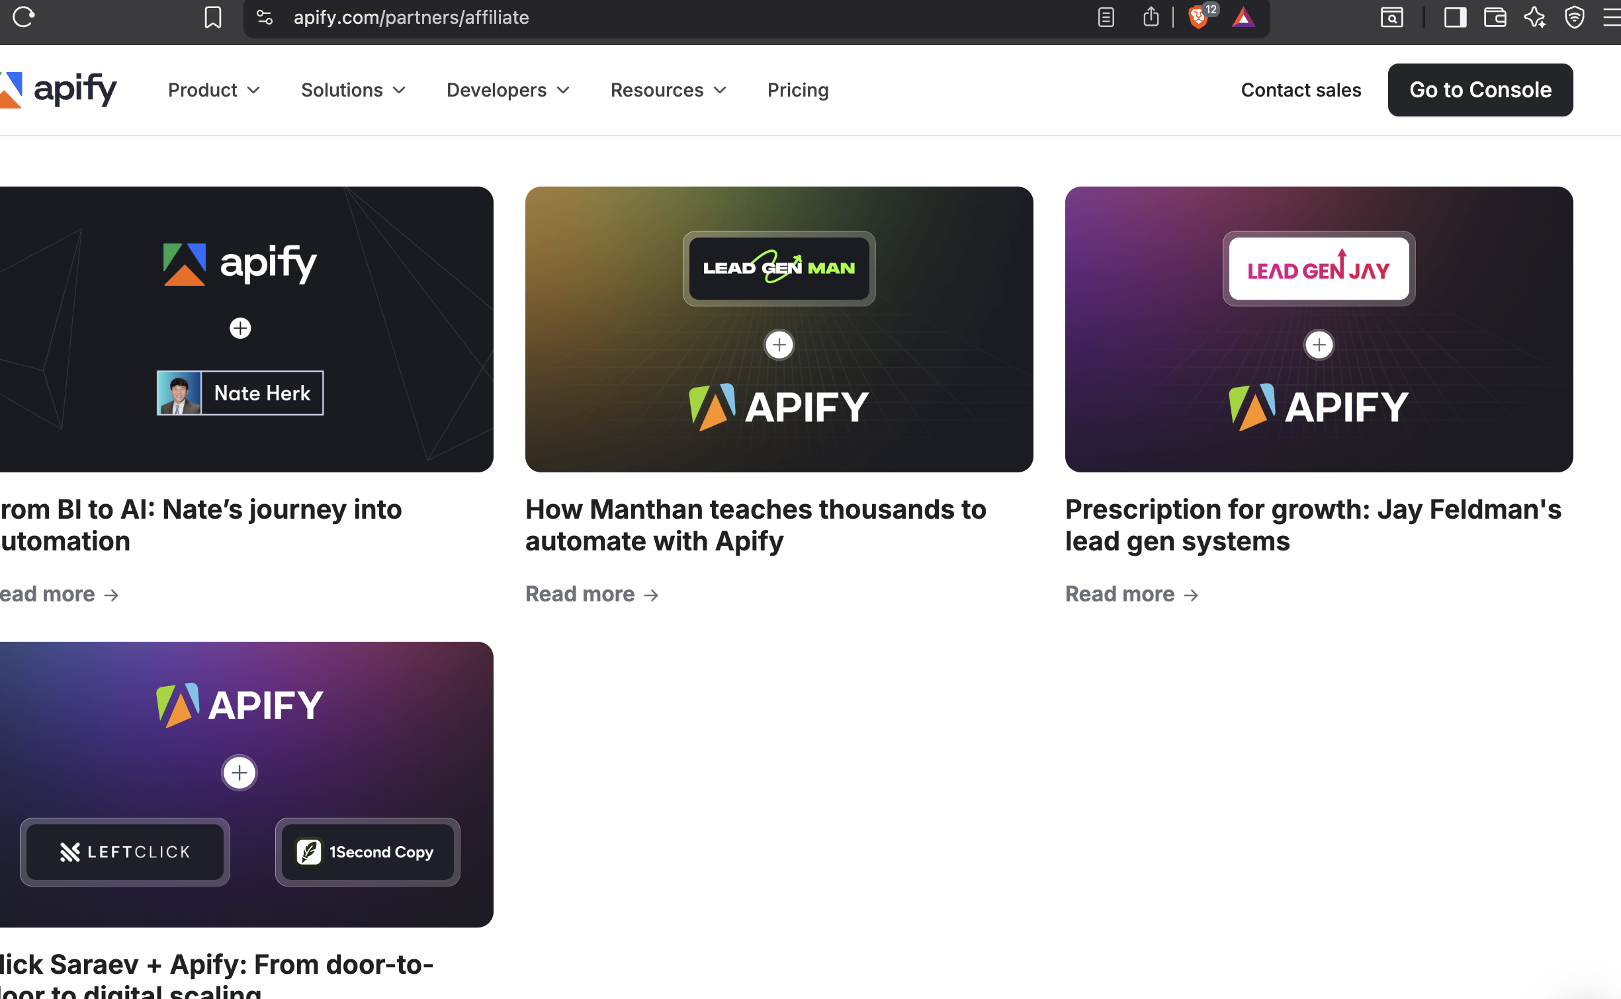
Task: Expand the Developers menu
Action: tap(507, 90)
